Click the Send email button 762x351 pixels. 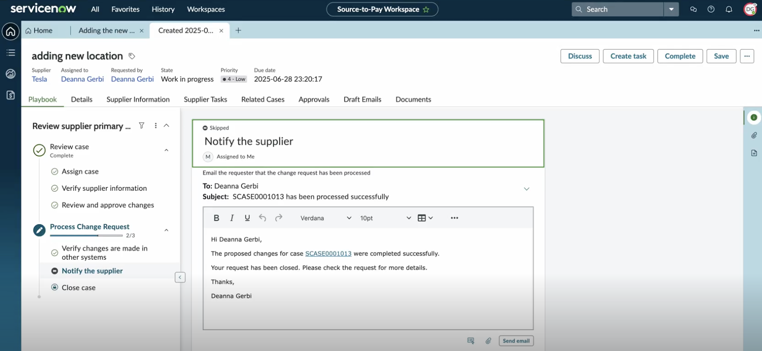pyautogui.click(x=516, y=341)
